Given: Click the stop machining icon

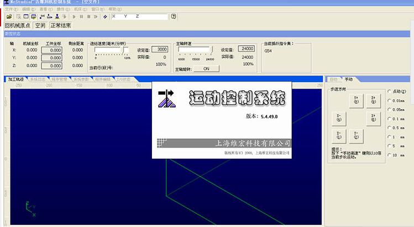Looking at the screenshot, I should point(88,17).
